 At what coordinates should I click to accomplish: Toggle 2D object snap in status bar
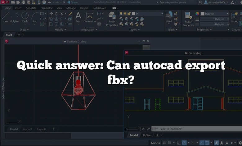tap(207, 143)
